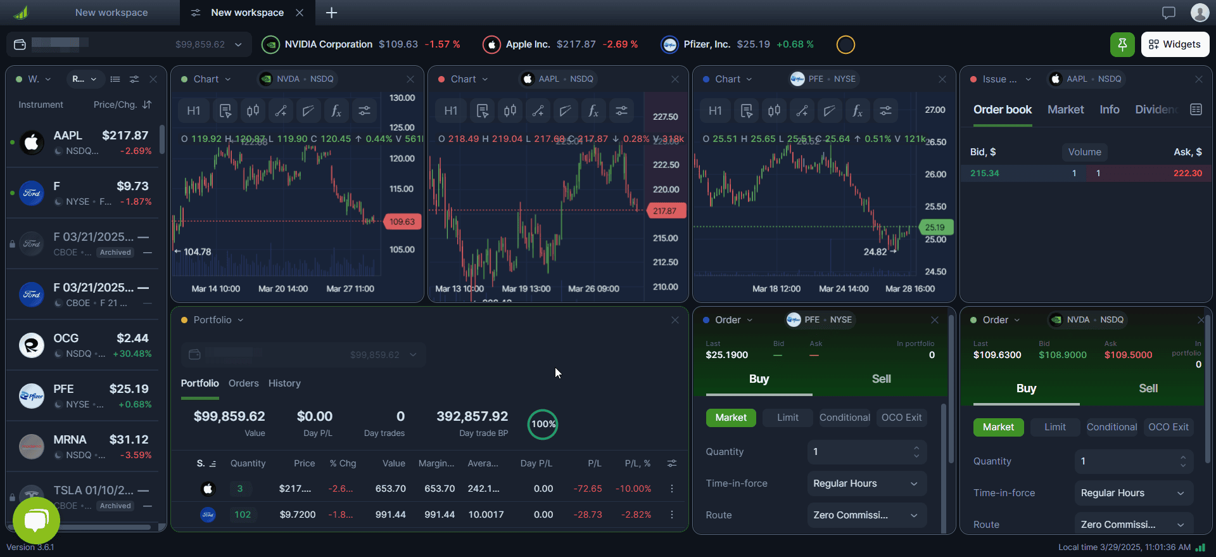The height and width of the screenshot is (557, 1216).
Task: Open indicators (fx) in NVDA chart
Action: click(336, 111)
